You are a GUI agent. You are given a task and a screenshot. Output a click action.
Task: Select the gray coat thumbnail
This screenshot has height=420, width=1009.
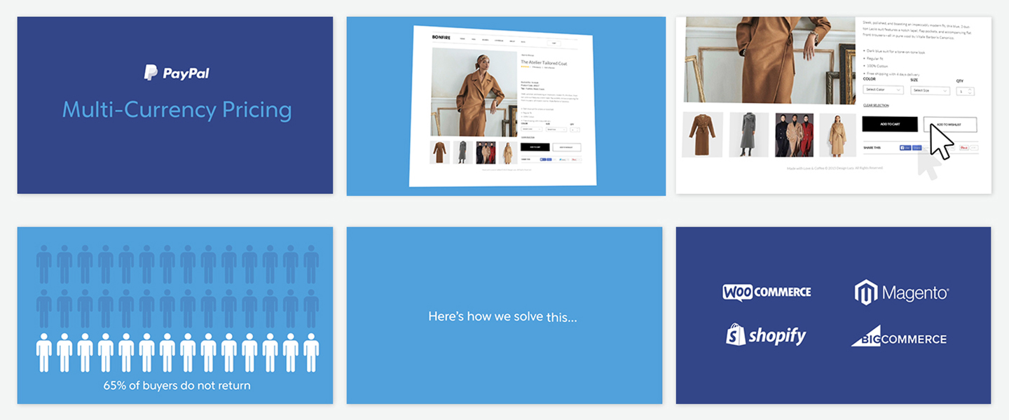click(x=748, y=134)
